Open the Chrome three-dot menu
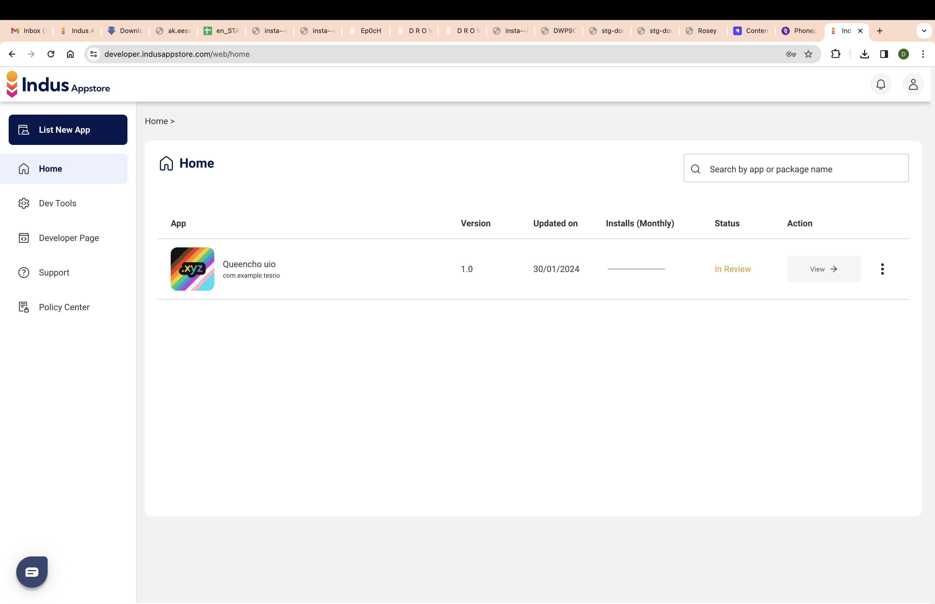This screenshot has width=935, height=604. 923,54
